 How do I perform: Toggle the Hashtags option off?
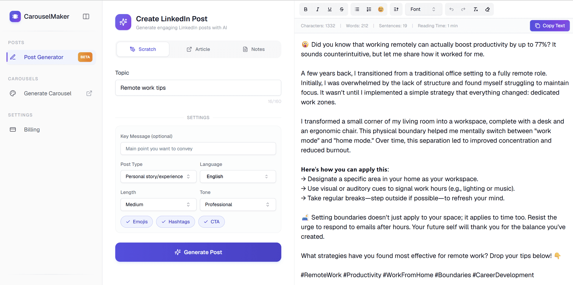[x=175, y=222]
